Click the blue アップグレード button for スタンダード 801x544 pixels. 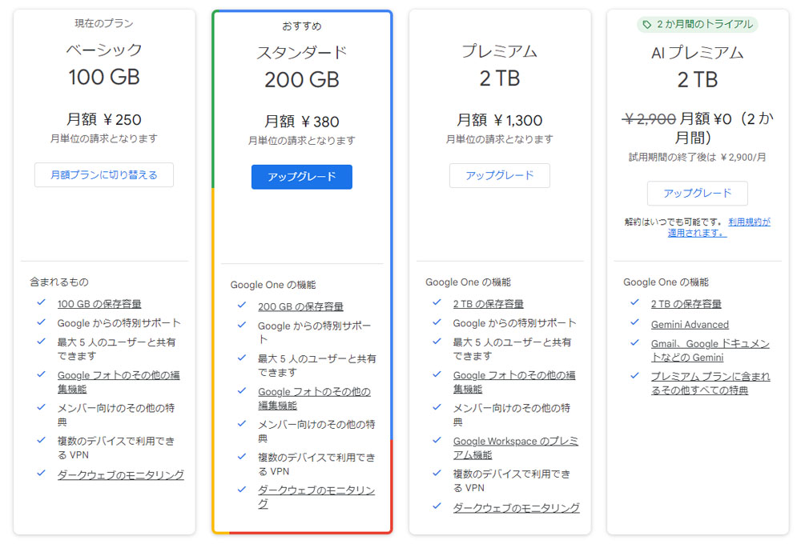pos(301,177)
